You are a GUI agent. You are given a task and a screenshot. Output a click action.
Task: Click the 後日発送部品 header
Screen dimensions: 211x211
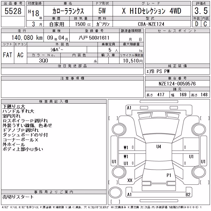[x=72, y=66]
